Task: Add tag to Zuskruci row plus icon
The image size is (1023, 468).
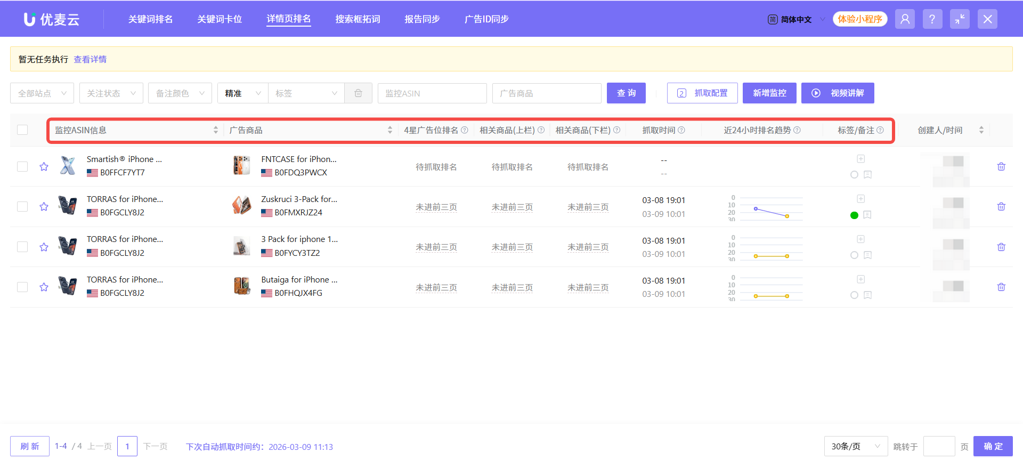Action: [860, 199]
